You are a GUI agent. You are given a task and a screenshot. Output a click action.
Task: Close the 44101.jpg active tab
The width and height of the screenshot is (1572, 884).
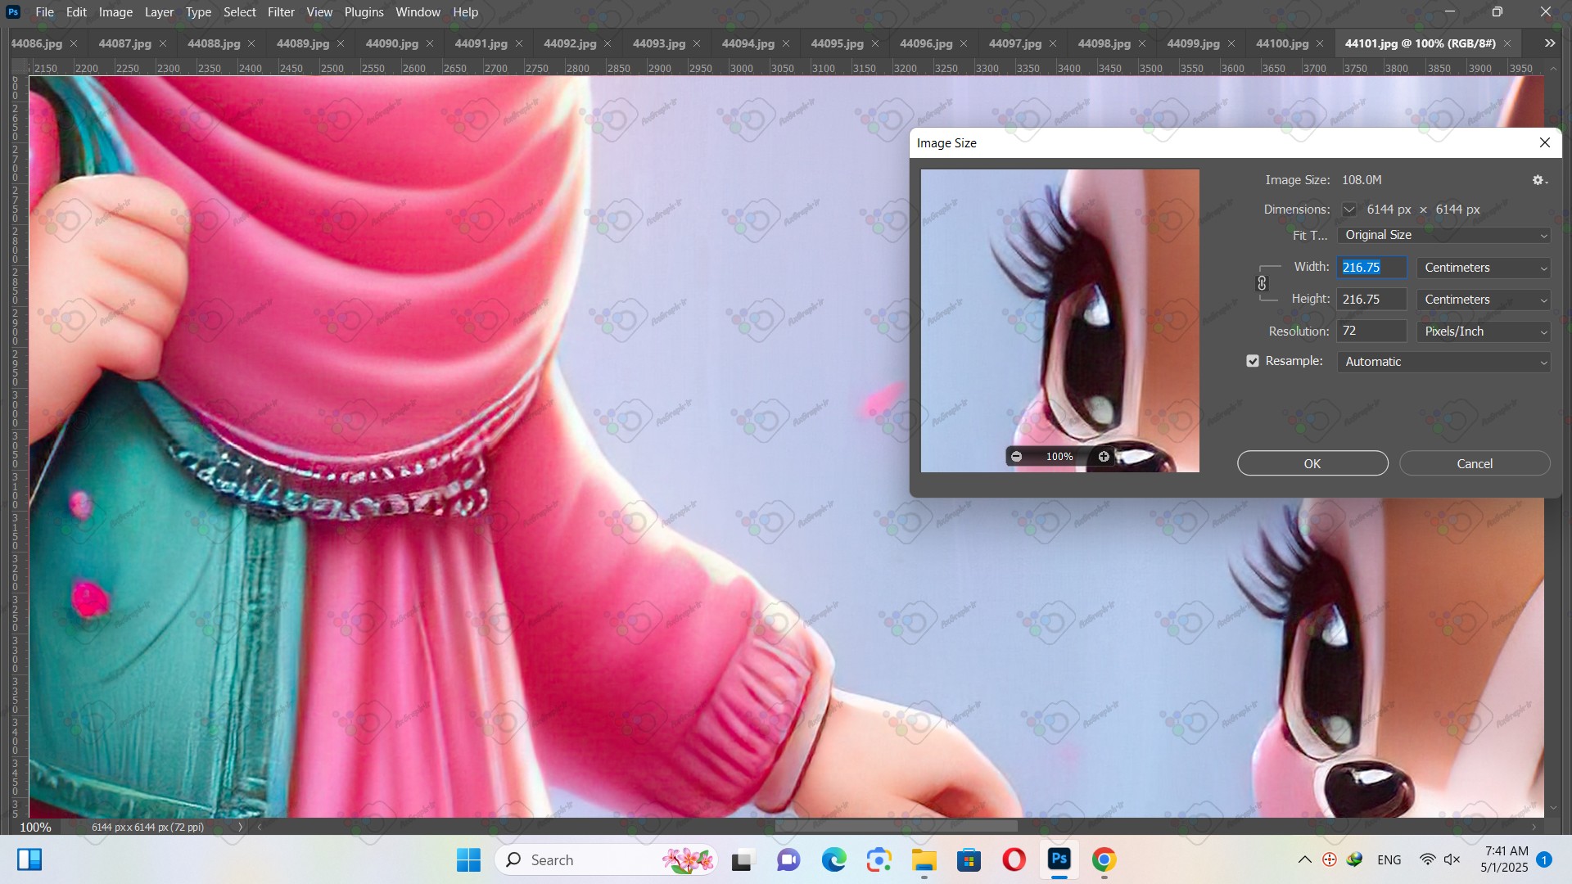1507,43
